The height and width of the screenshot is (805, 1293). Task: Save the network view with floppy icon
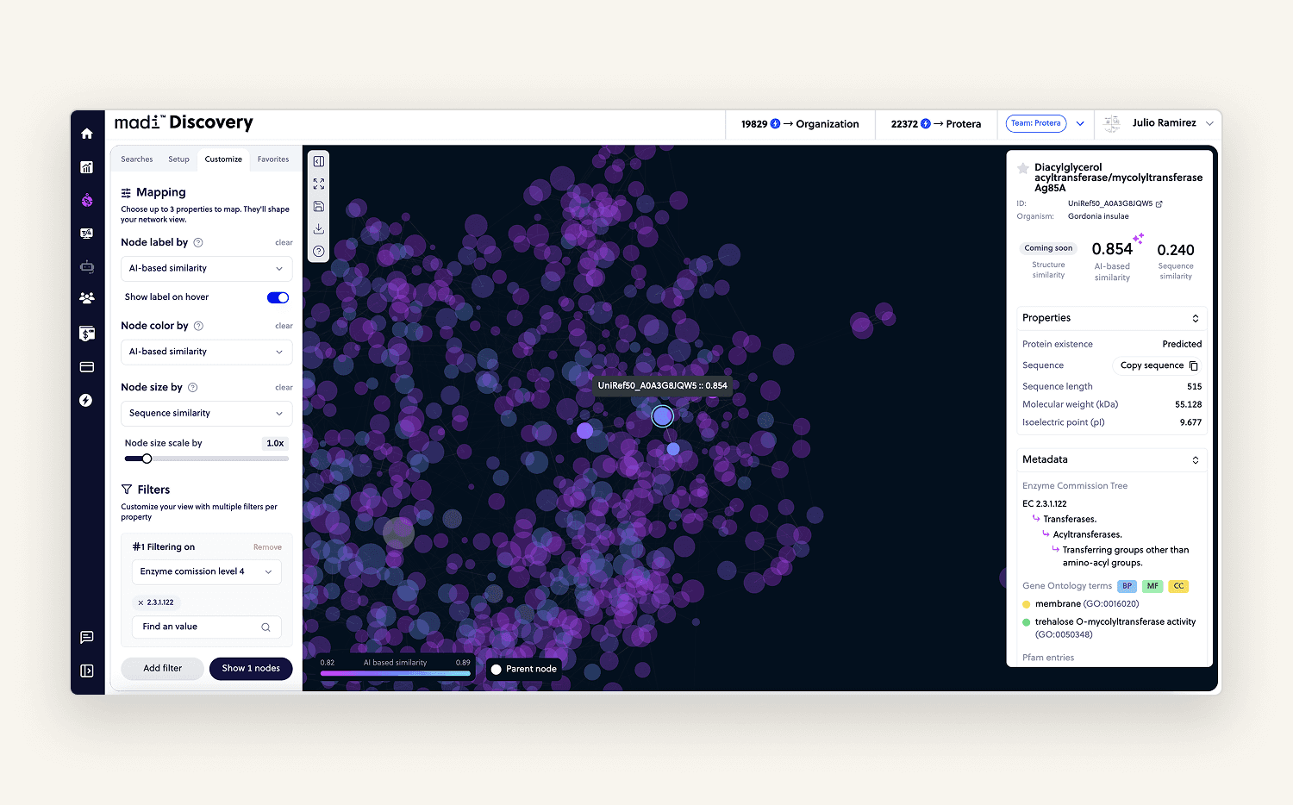point(319,207)
